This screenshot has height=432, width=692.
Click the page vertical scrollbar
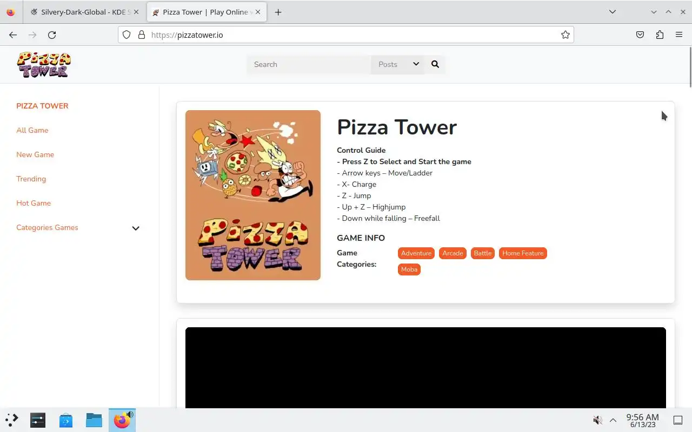(x=690, y=67)
